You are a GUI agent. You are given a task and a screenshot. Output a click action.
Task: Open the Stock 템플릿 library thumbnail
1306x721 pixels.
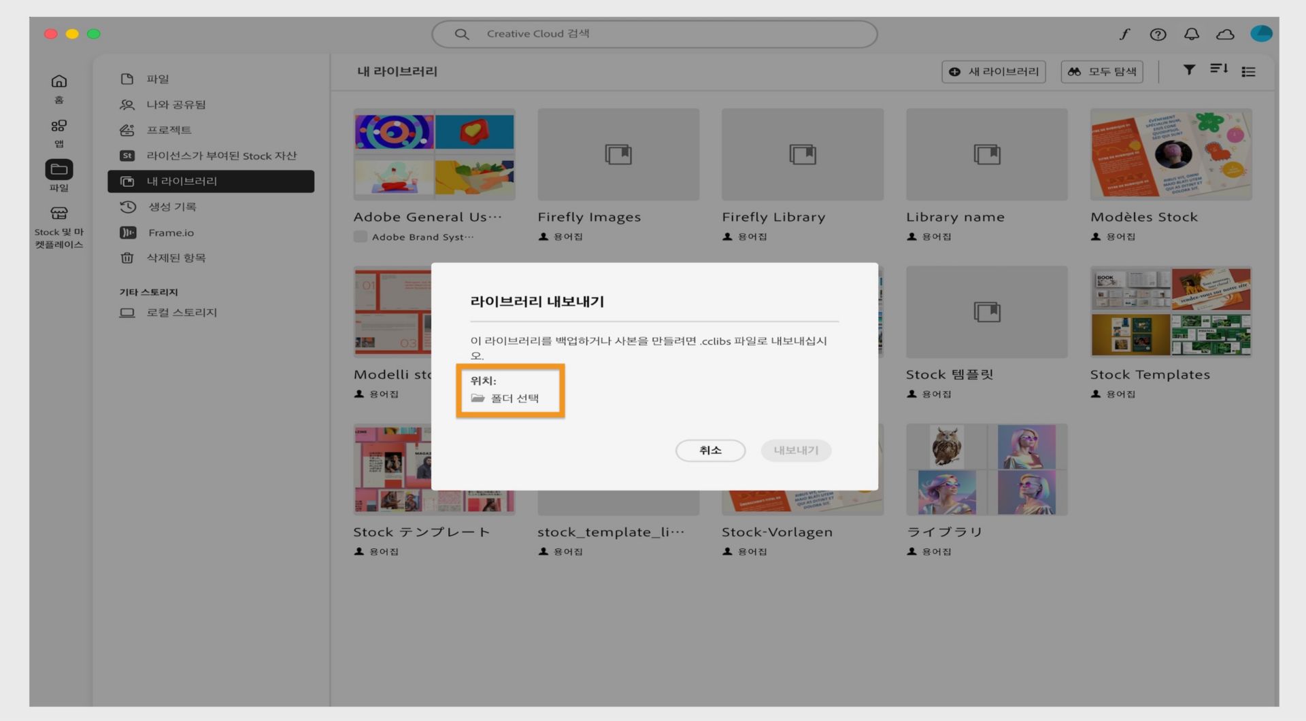tap(987, 312)
